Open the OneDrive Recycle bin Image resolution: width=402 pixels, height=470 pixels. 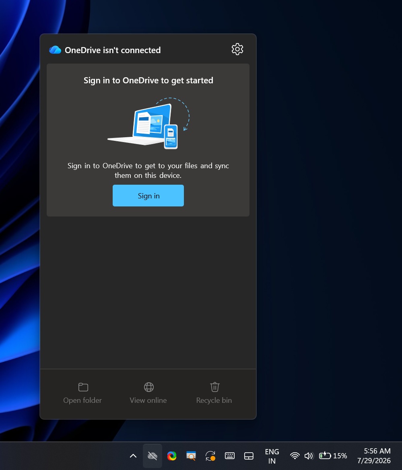[214, 393]
